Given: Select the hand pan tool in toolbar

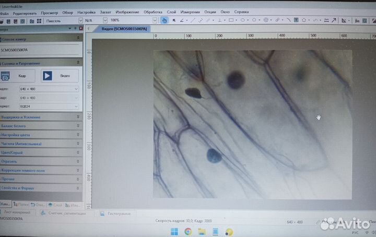Looking at the screenshot, I should pyautogui.click(x=164, y=20).
